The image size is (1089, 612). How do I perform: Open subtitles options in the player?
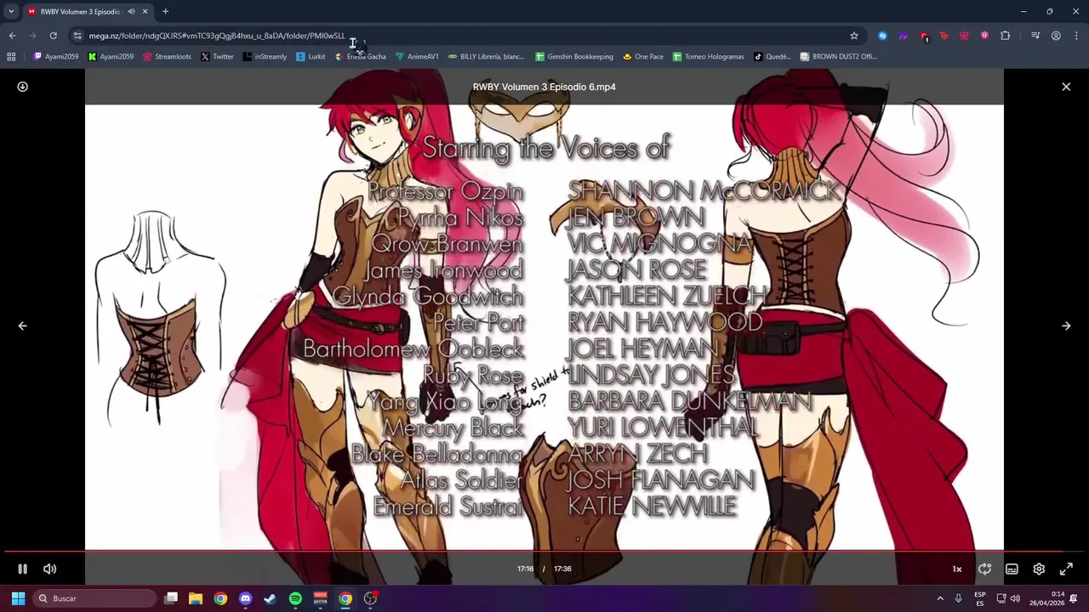1012,569
